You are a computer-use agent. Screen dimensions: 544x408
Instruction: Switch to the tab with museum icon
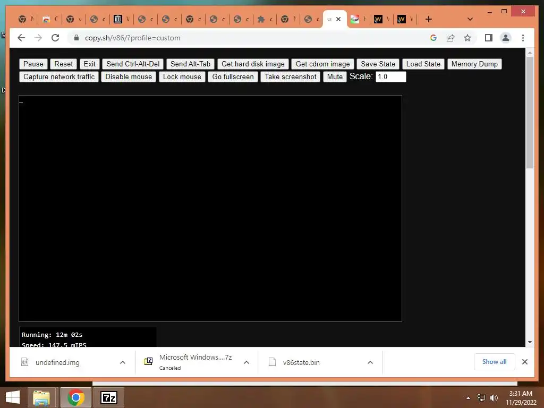pos(122,19)
